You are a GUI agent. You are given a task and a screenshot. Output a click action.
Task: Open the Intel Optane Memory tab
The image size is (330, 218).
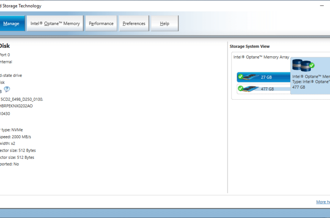click(55, 23)
